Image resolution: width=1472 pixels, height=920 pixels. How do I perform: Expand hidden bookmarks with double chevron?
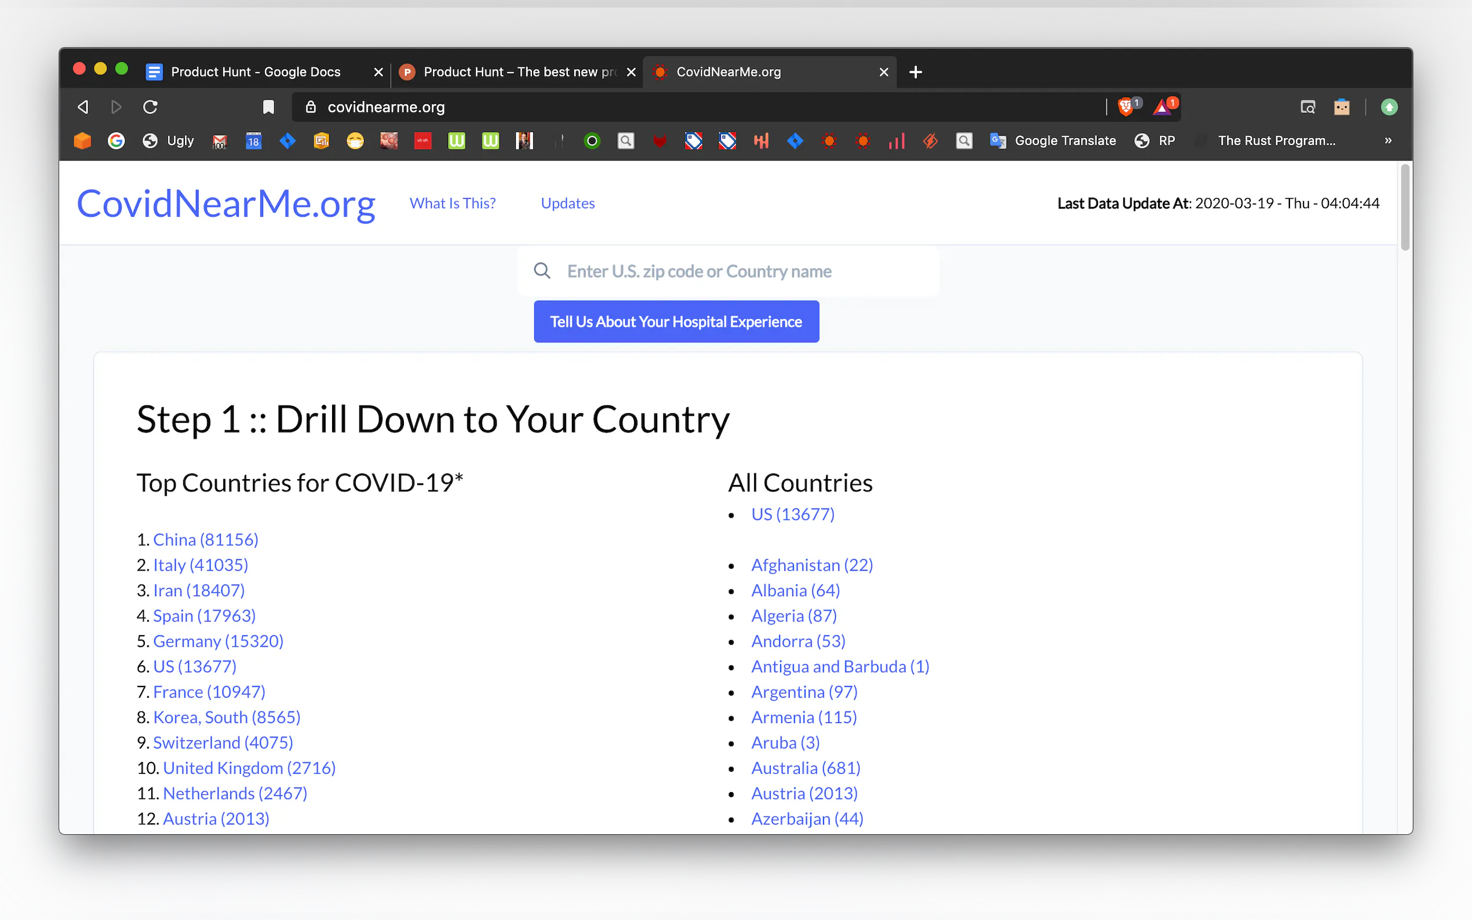[x=1388, y=141]
